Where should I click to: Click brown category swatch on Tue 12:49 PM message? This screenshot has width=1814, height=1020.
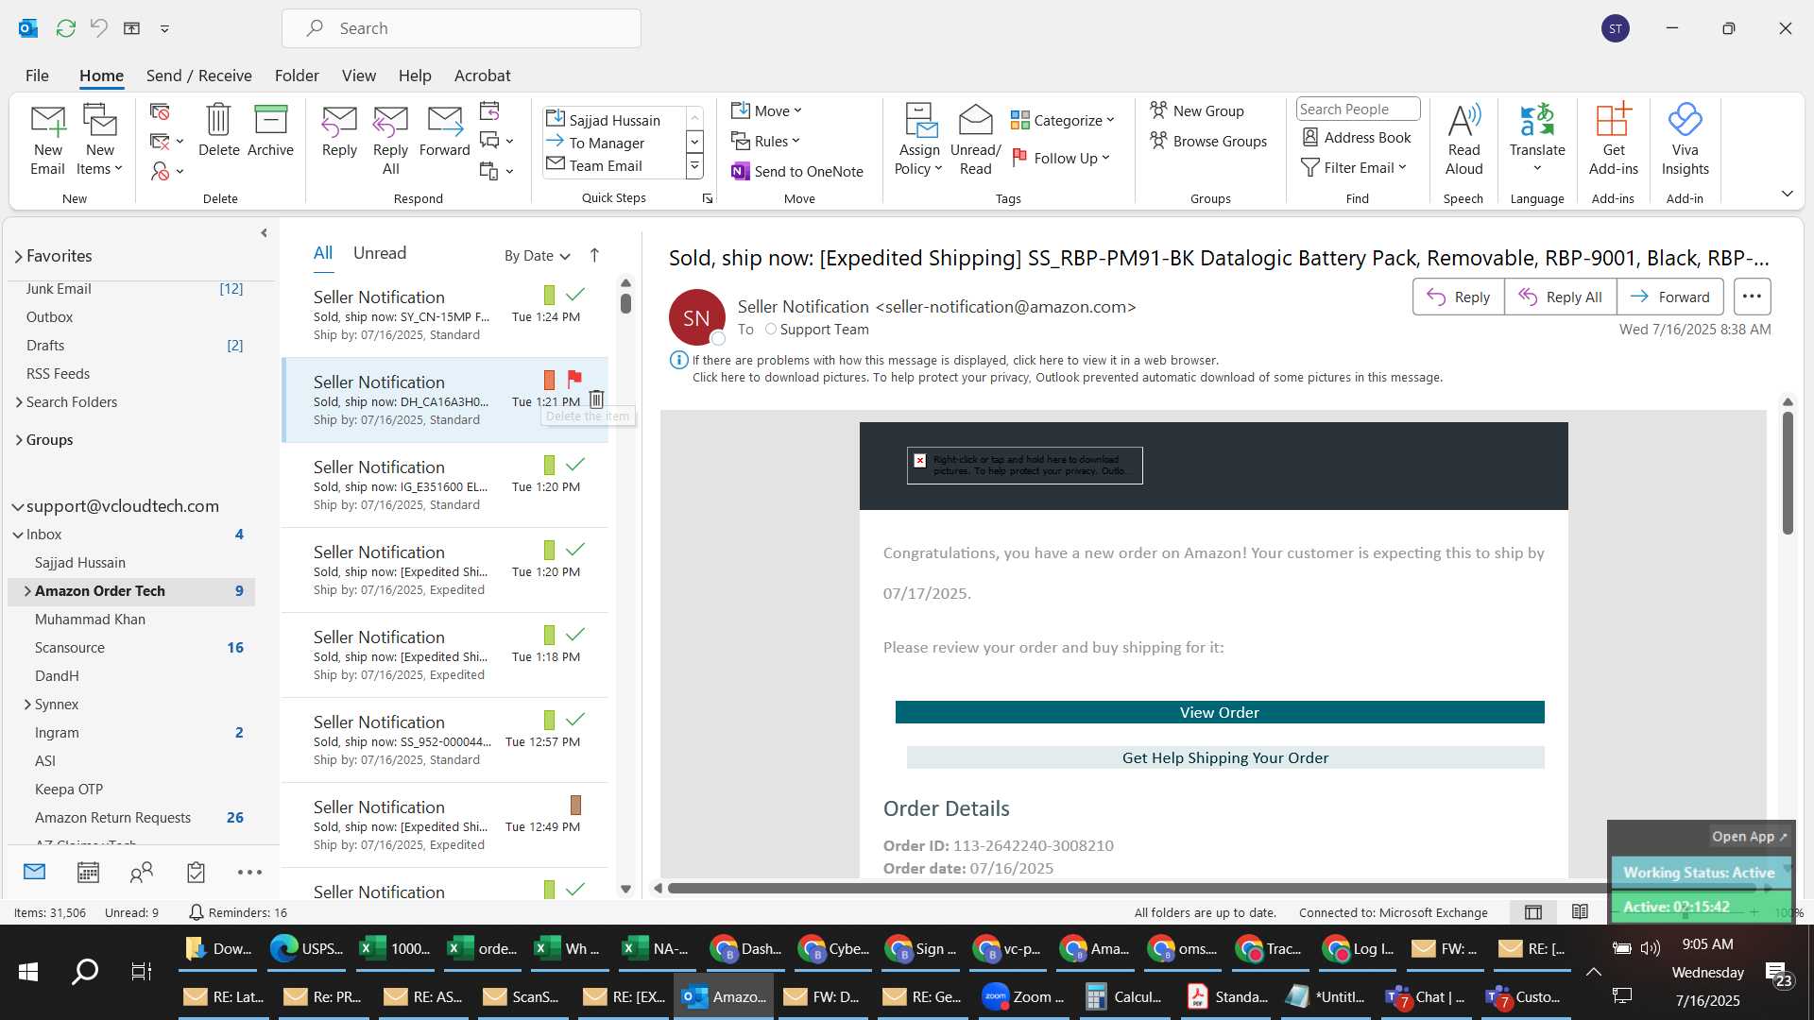pos(575,805)
